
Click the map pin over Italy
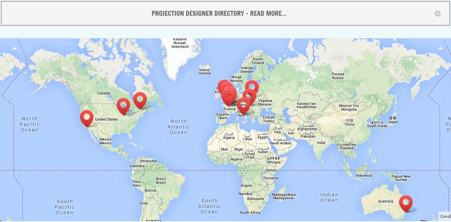pyautogui.click(x=244, y=106)
